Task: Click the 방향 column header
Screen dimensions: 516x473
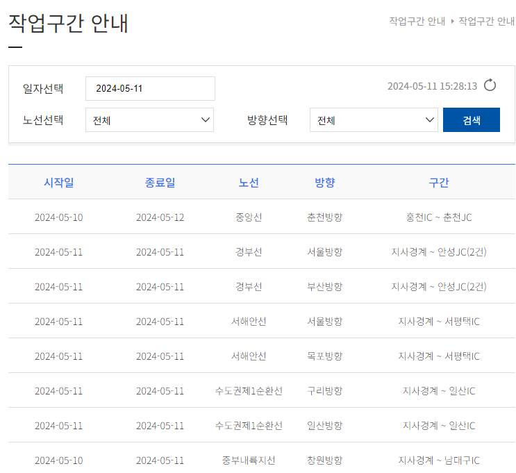Action: point(325,182)
